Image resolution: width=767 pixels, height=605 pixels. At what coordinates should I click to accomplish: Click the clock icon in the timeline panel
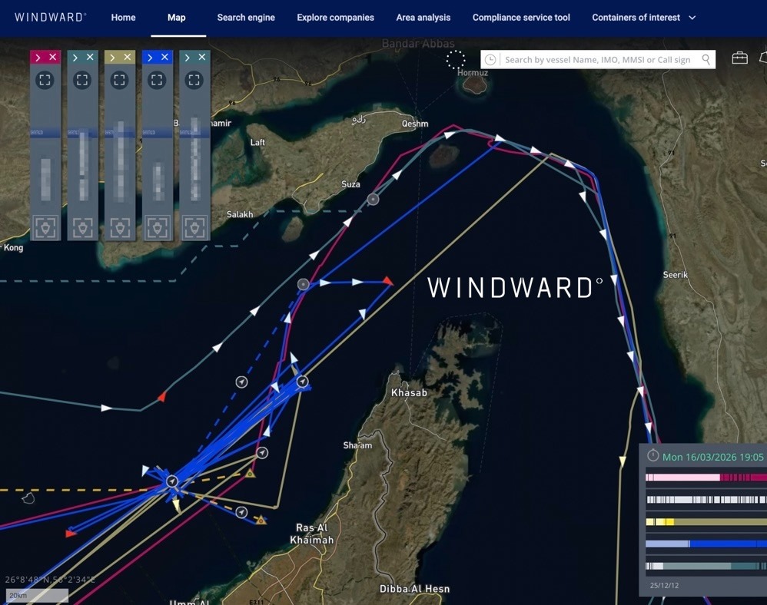(654, 456)
